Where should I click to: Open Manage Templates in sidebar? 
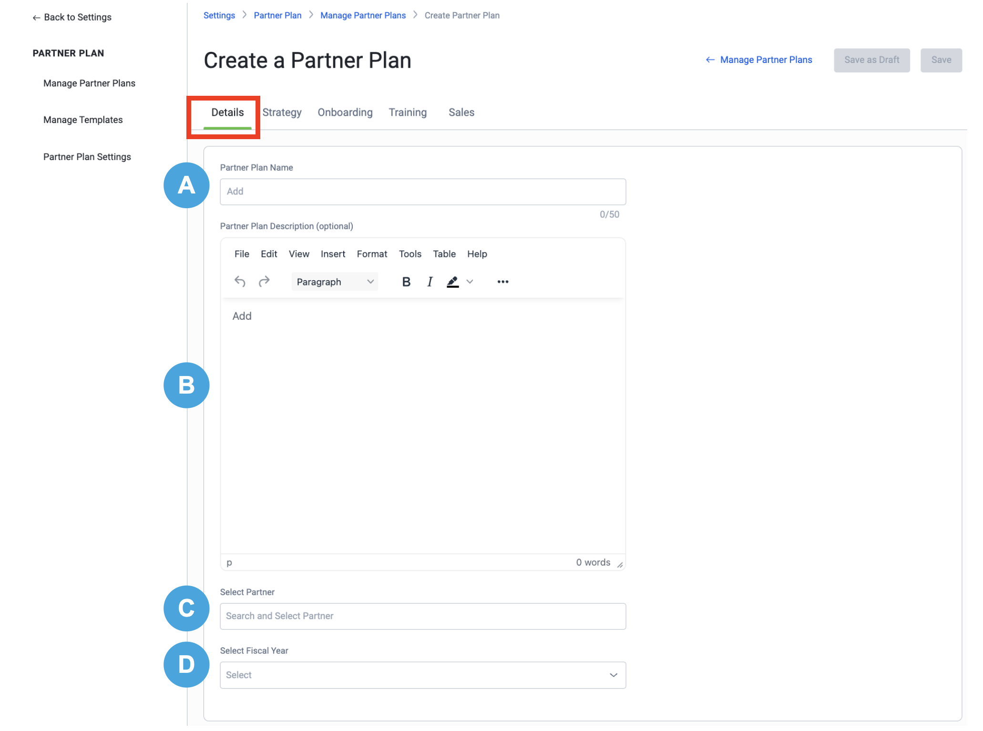pyautogui.click(x=83, y=121)
